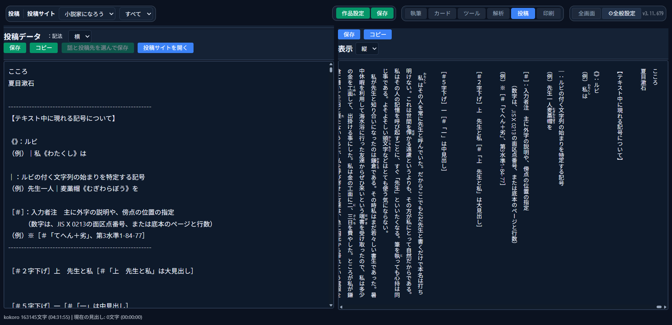Click the blue 保存 button above 表示
Screen dimensions: 672x325
click(349, 34)
